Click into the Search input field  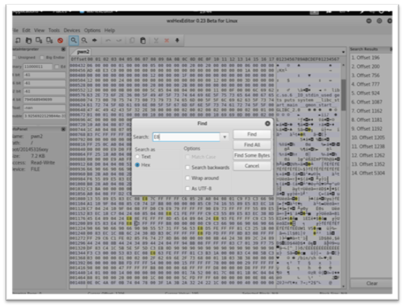[x=186, y=136]
